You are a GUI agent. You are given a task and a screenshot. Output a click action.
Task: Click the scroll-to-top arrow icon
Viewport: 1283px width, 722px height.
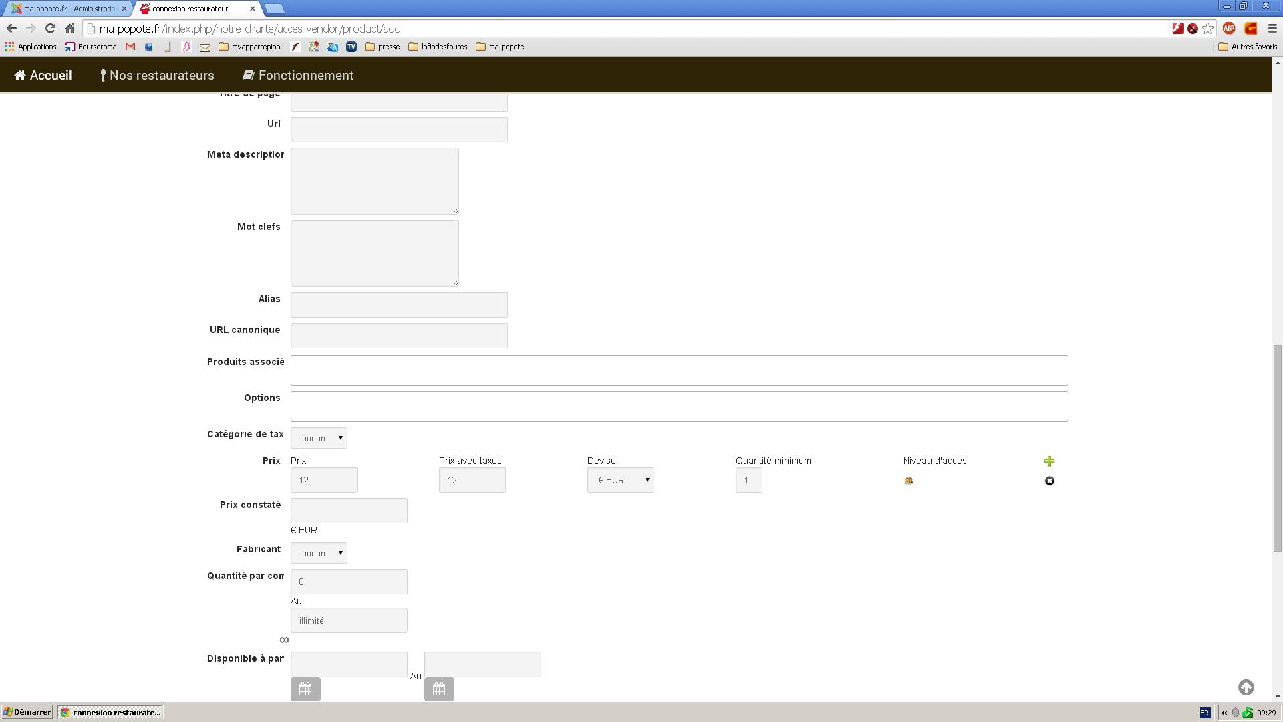point(1246,687)
